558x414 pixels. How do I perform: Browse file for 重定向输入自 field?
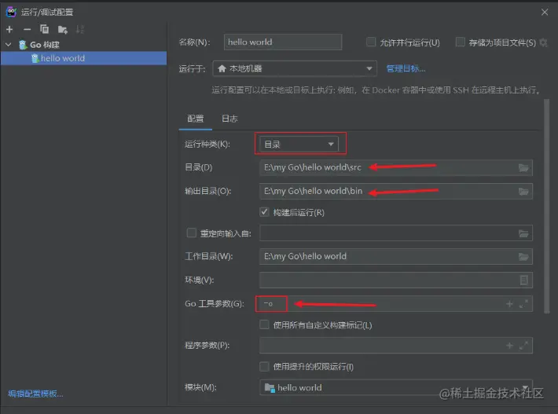[523, 233]
